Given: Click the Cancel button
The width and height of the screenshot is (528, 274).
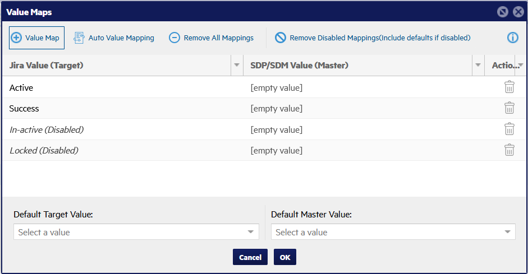Looking at the screenshot, I should [x=250, y=257].
